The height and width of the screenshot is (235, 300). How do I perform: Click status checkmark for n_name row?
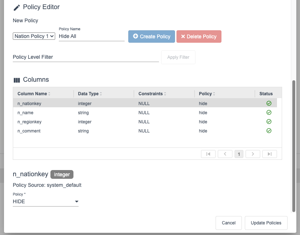[x=269, y=112]
